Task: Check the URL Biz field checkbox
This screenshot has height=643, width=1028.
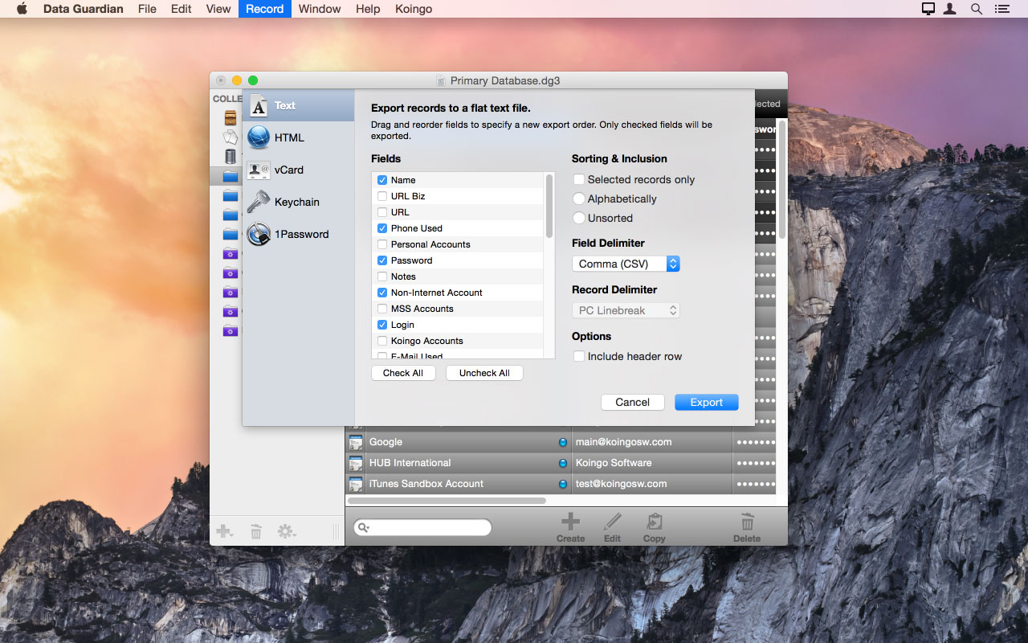Action: 382,196
